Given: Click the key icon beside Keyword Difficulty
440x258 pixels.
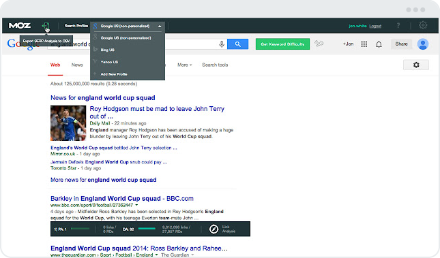Looking at the screenshot, I should click(319, 44).
